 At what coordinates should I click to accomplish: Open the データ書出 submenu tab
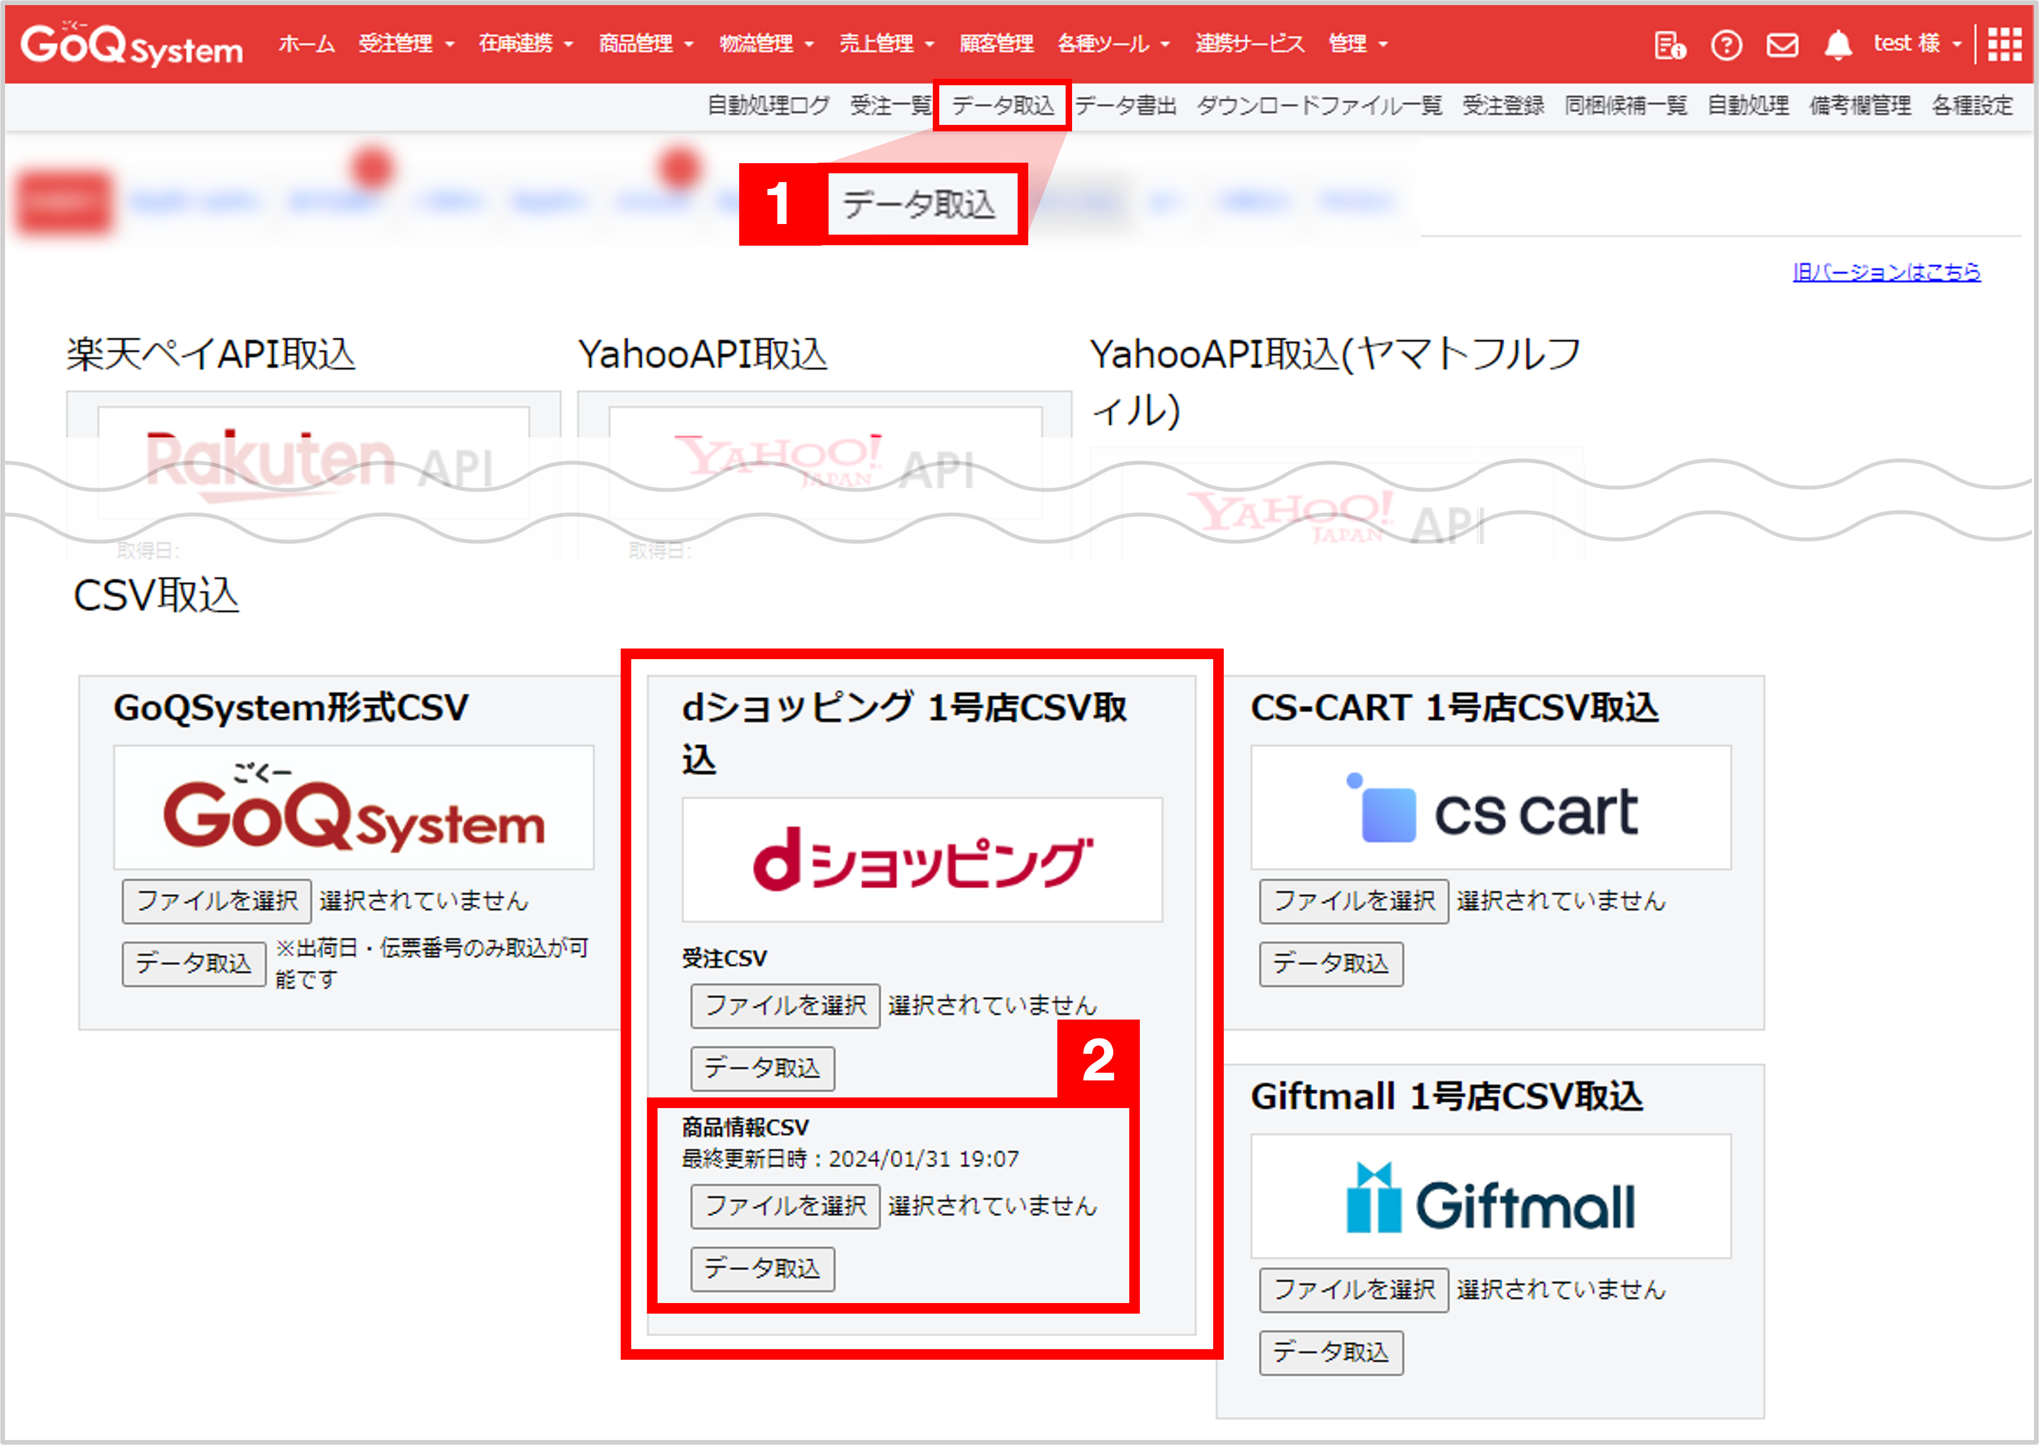[x=1126, y=106]
